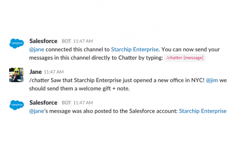239x158 pixels.
Task: Click the first Salesforce cloud avatar icon
Action: click(x=17, y=43)
